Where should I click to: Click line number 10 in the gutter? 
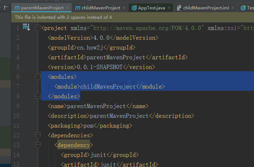click(17, 116)
